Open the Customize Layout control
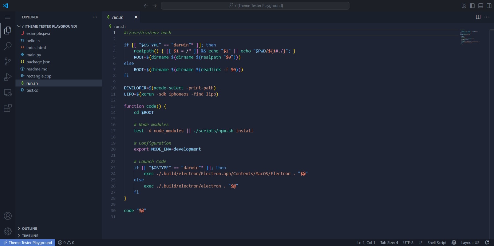This screenshot has width=494, height=246. tap(464, 6)
